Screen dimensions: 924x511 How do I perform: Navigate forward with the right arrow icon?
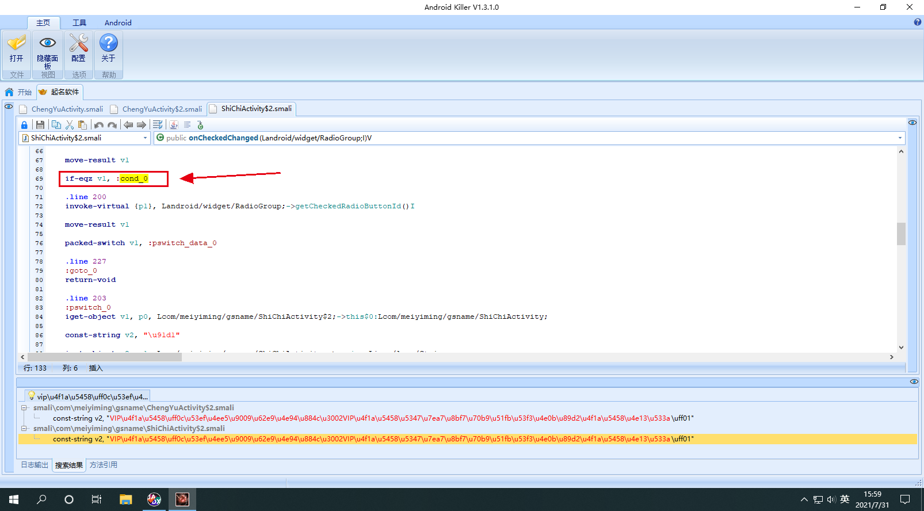pos(142,125)
